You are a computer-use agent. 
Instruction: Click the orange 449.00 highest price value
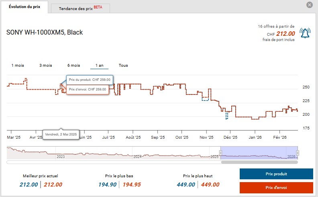[x=210, y=185]
